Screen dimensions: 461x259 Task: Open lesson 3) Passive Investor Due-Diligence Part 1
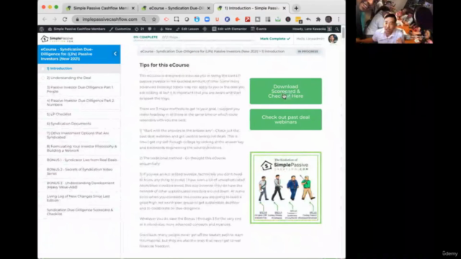80,89
